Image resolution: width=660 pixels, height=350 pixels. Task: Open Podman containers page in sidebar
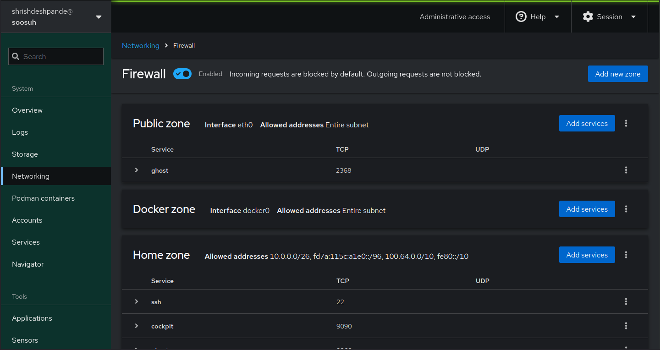tap(43, 198)
